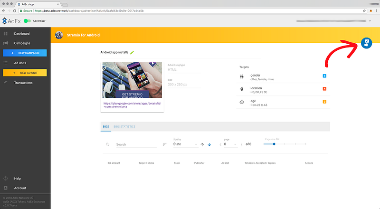Adjust the Page size slider handle
The width and height of the screenshot is (380, 209).
click(x=274, y=144)
